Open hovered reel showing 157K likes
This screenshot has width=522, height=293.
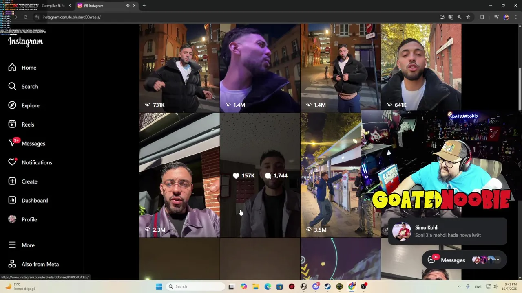click(260, 175)
